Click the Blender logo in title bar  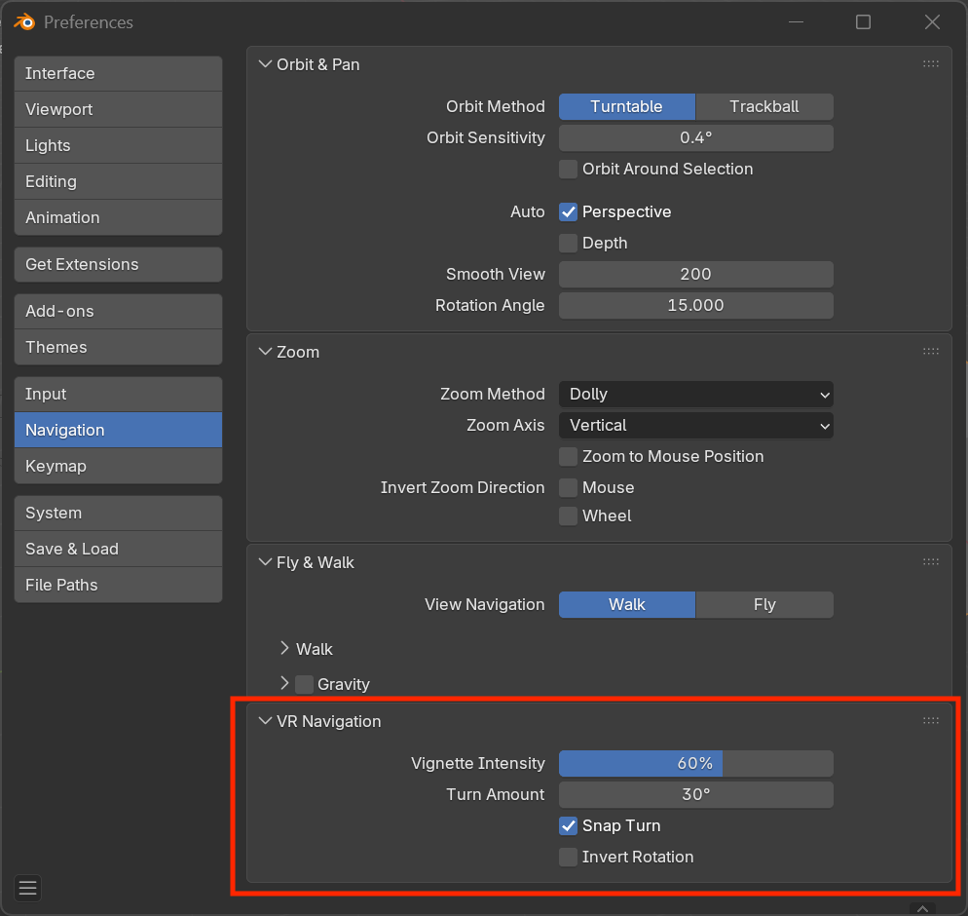(24, 22)
